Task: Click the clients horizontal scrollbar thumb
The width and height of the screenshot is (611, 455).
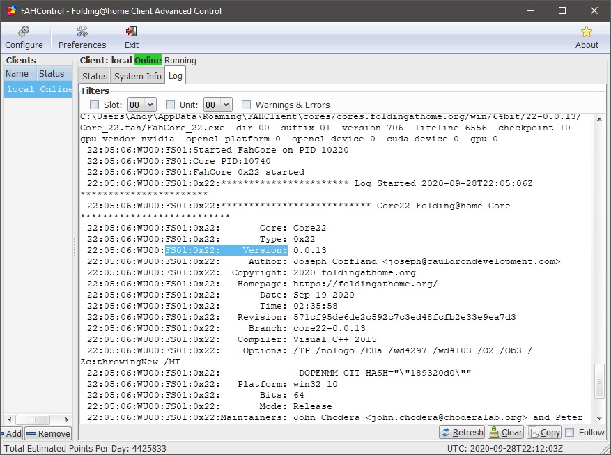Action: tap(33, 419)
